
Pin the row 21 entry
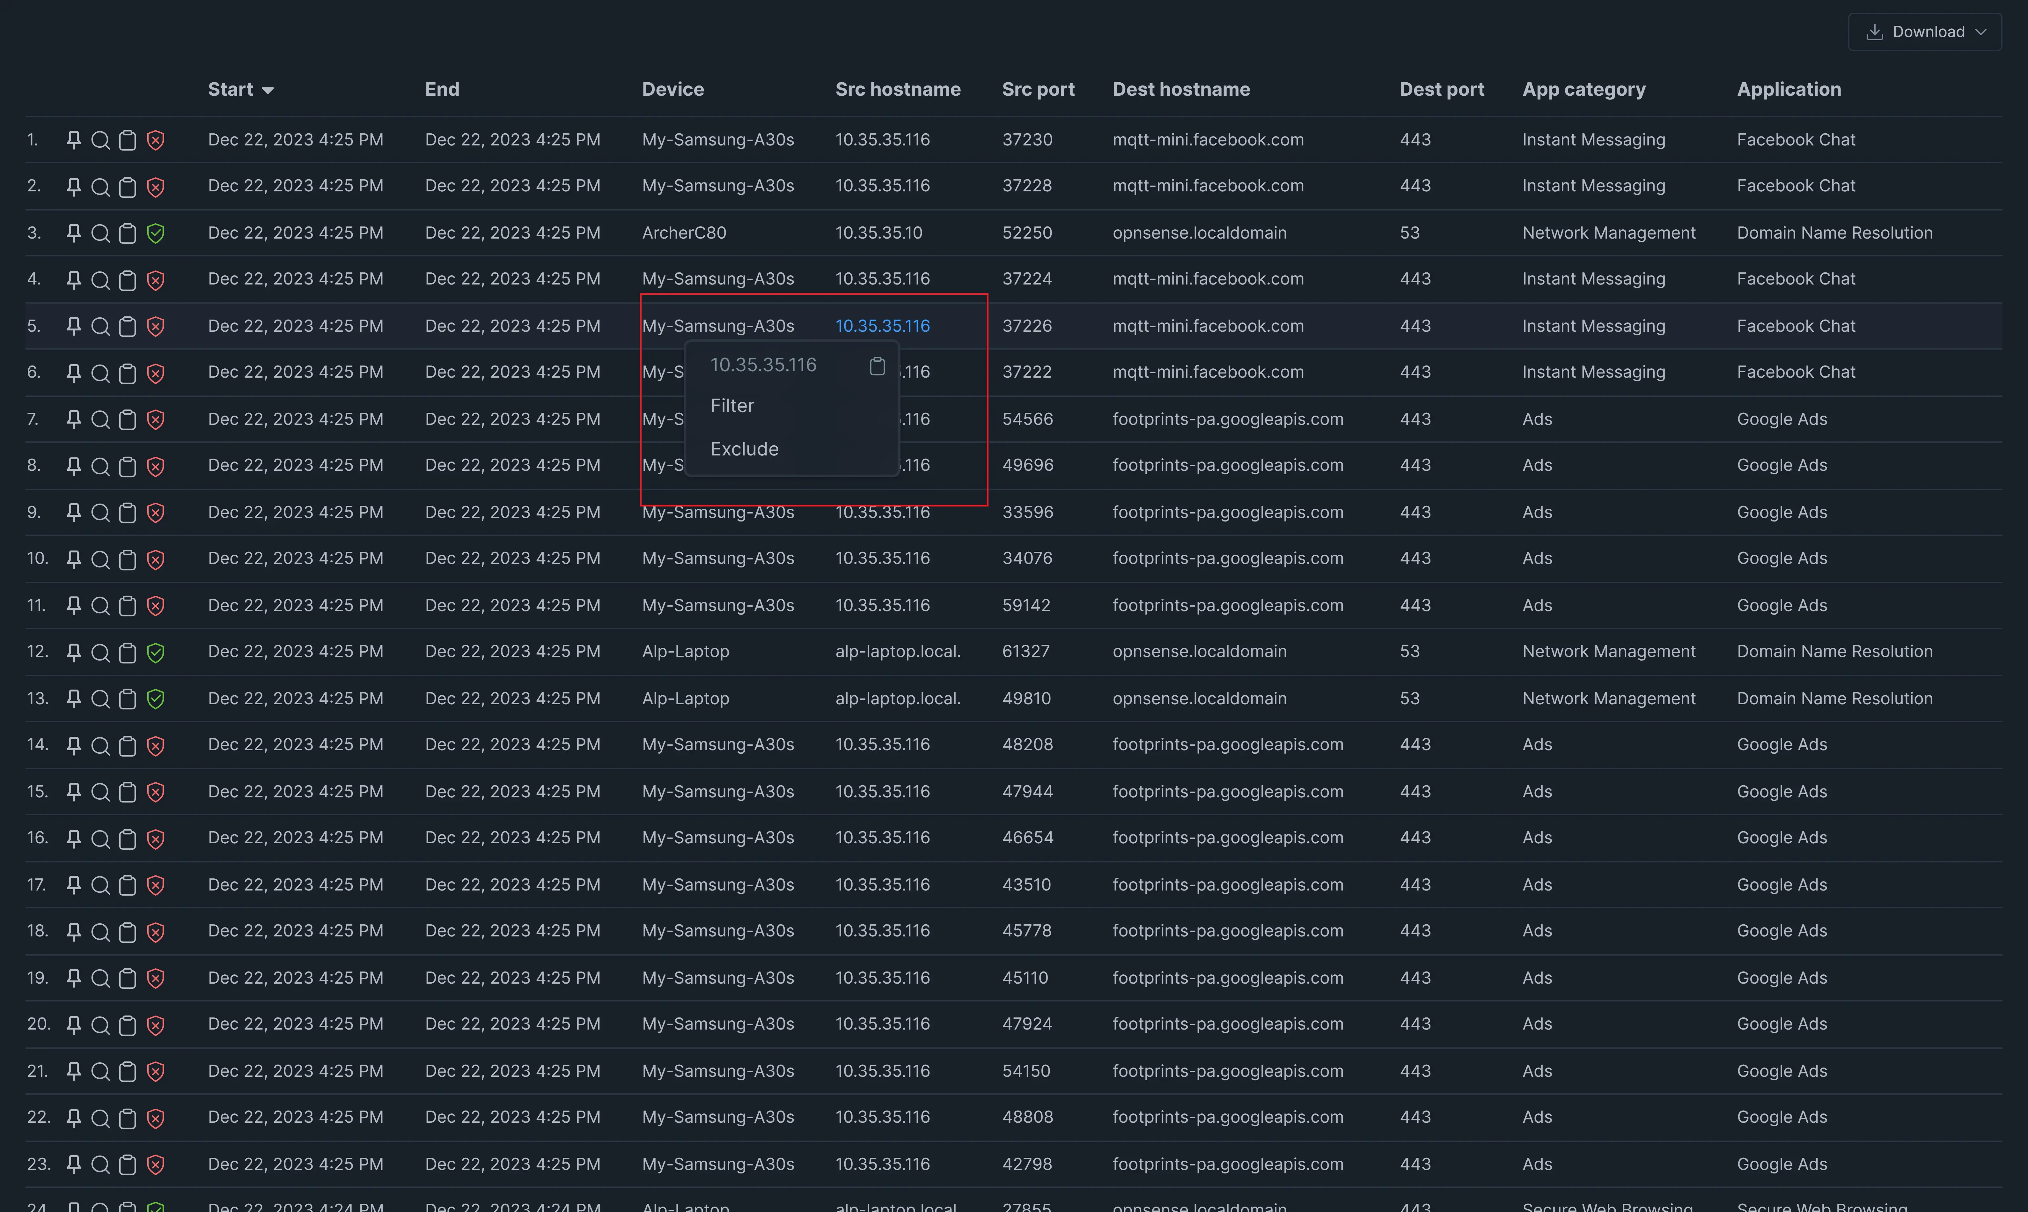73,1071
